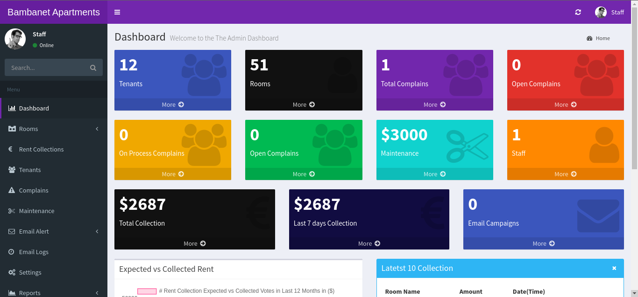Screen dimensions: 638x297
Task: Click the arrow icon beside More on the Rooms card
Action: 312,104
